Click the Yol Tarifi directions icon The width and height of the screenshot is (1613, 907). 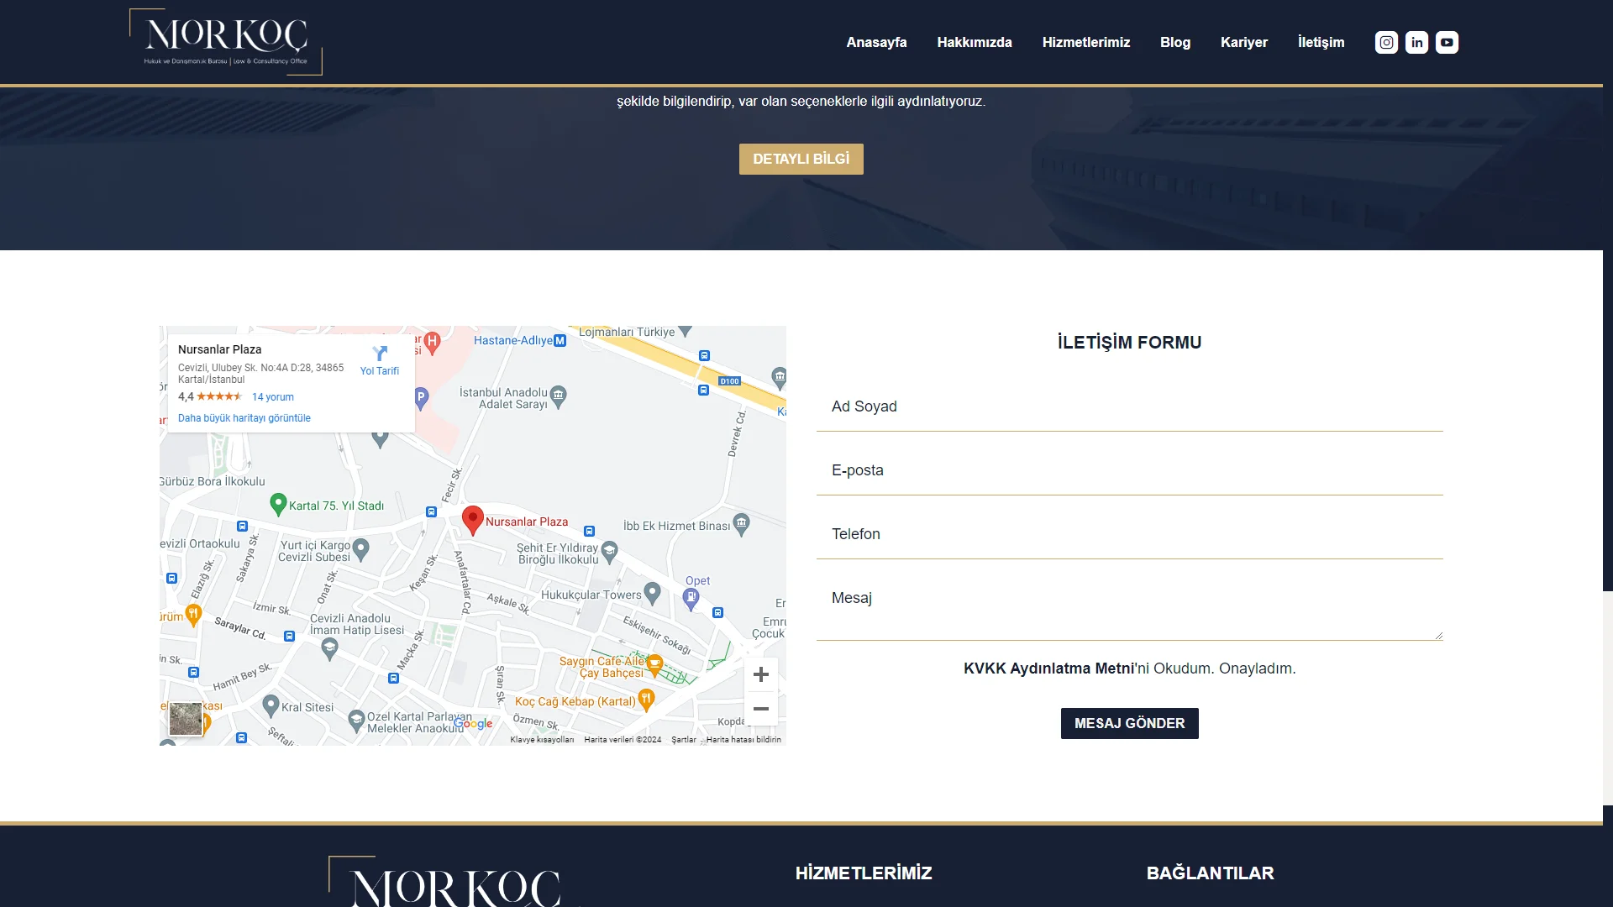pos(380,354)
